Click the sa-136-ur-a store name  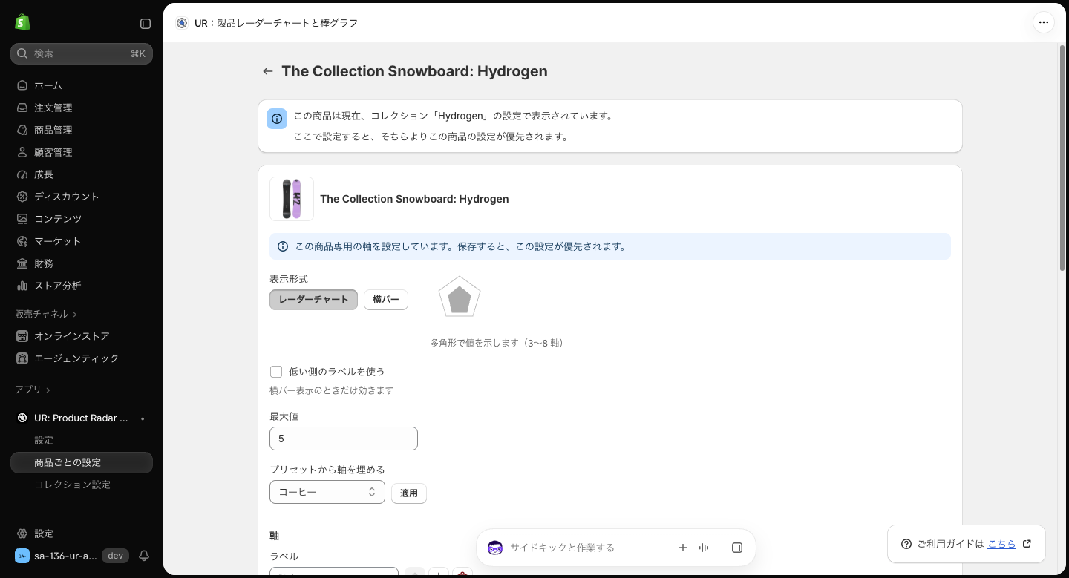[65, 556]
